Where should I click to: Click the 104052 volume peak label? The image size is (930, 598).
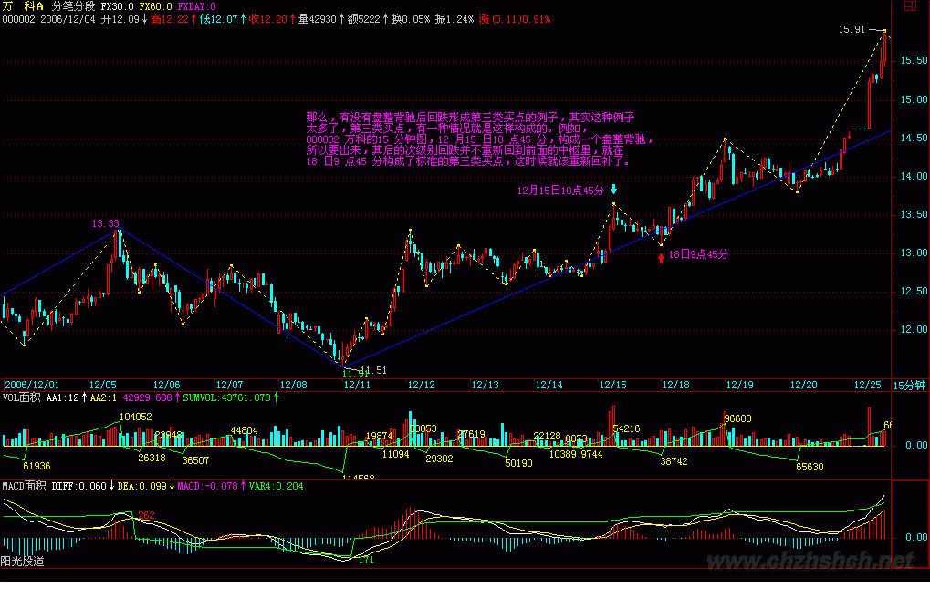[x=135, y=416]
